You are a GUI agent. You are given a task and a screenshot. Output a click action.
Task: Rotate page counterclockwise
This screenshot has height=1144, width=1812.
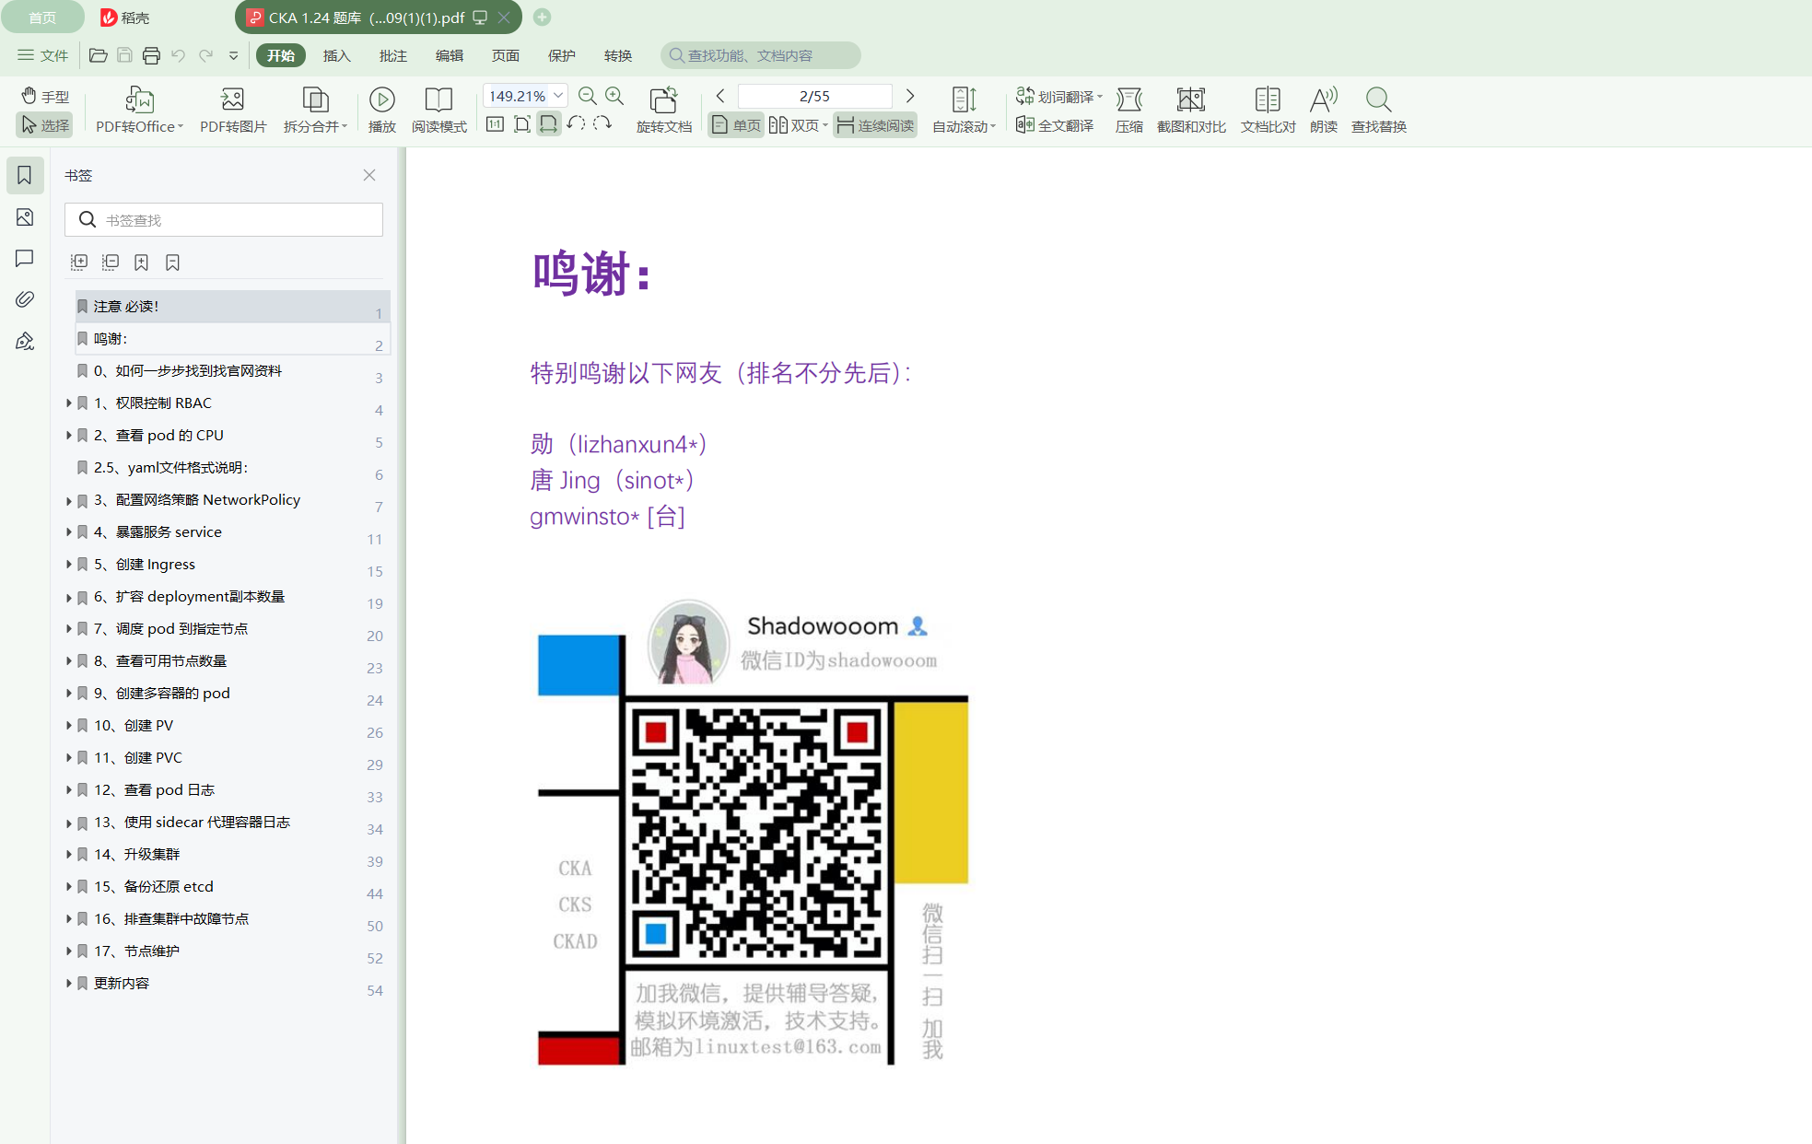pyautogui.click(x=576, y=124)
